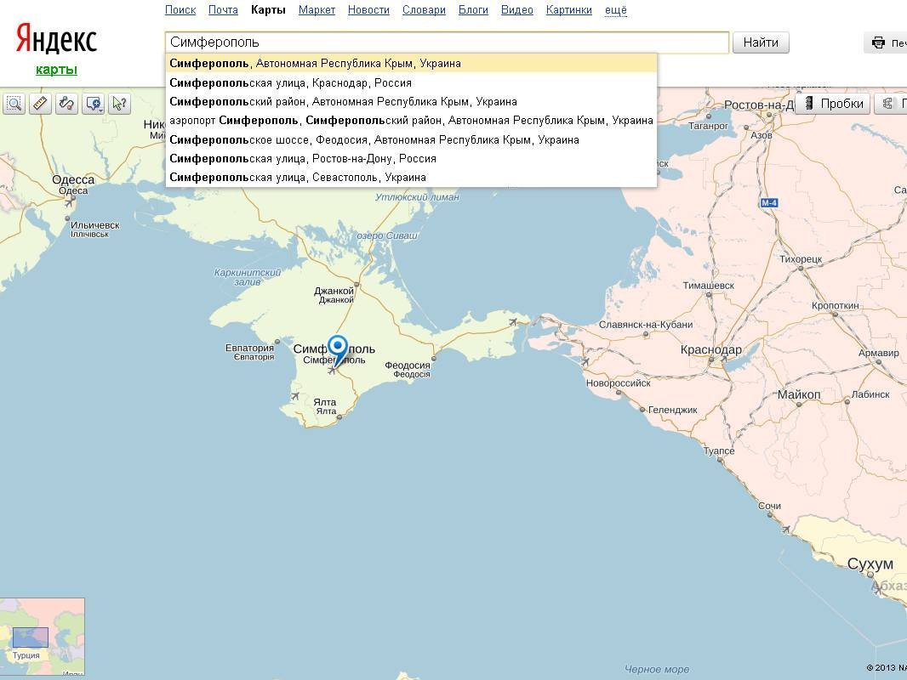Select the map info cursor tool

(x=119, y=104)
